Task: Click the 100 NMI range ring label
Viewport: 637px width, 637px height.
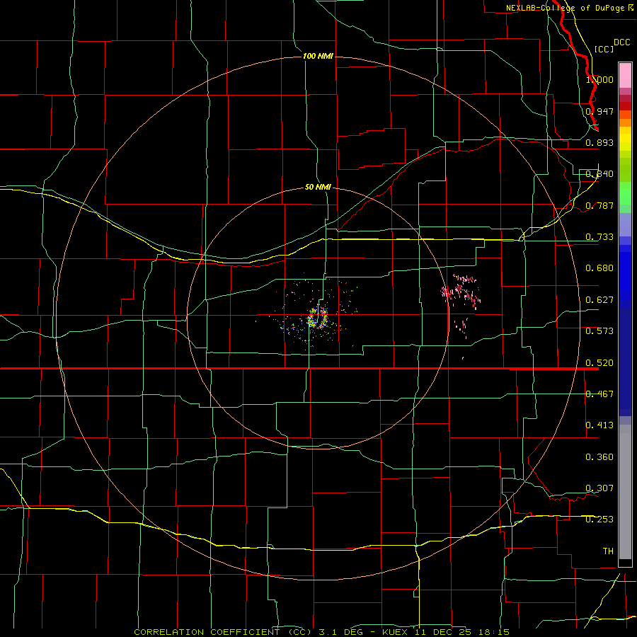Action: [x=318, y=56]
